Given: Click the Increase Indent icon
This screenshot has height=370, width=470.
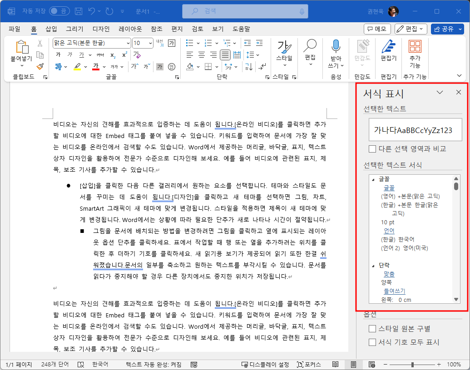Looking at the screenshot, I should click(x=259, y=43).
